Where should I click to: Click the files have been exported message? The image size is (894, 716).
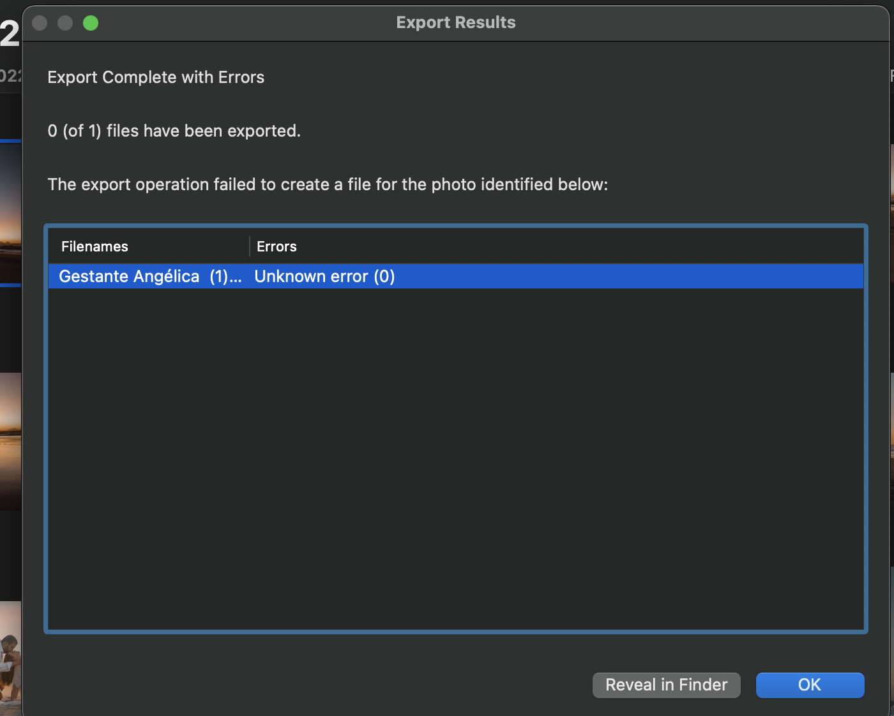pyautogui.click(x=174, y=131)
